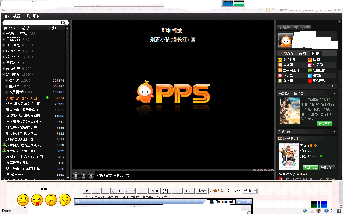Expand 港台剧场 category
This screenshot has width=343, height=214.
(x=4, y=57)
